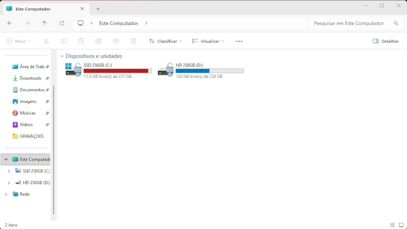Click the search magnifier icon
The image size is (407, 229).
tap(396, 23)
